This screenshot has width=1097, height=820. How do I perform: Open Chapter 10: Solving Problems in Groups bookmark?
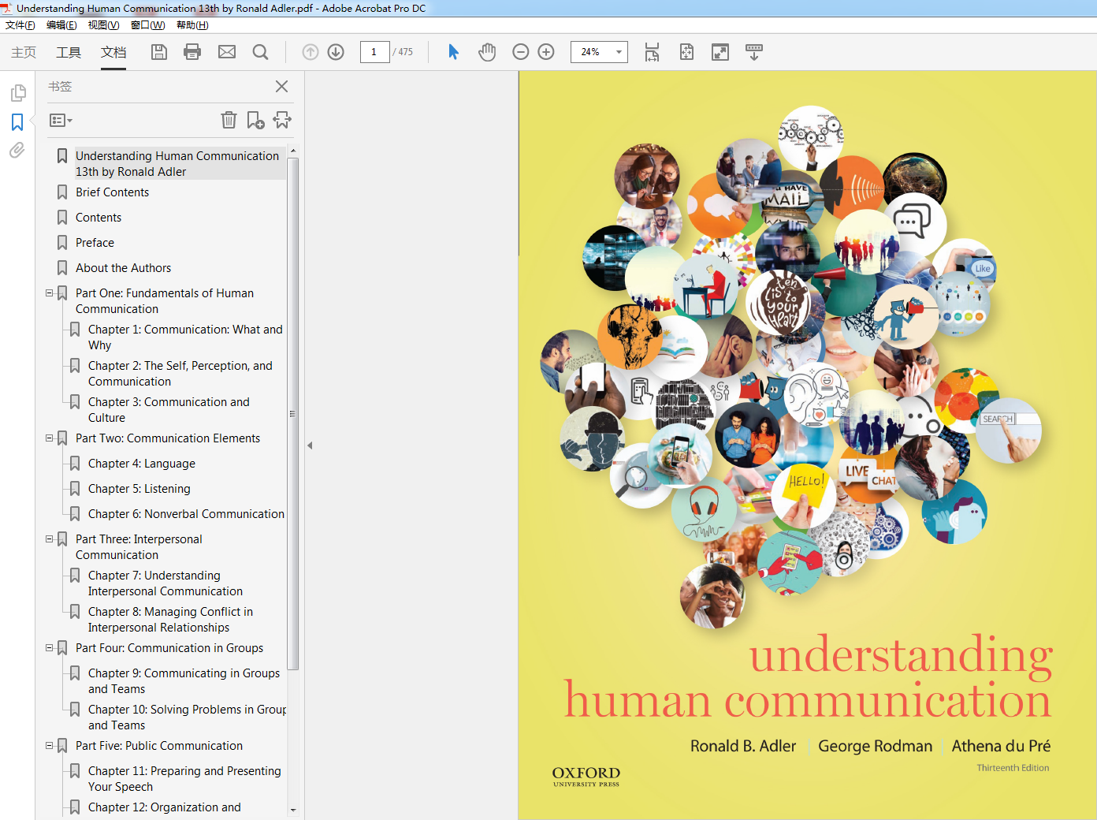187,717
